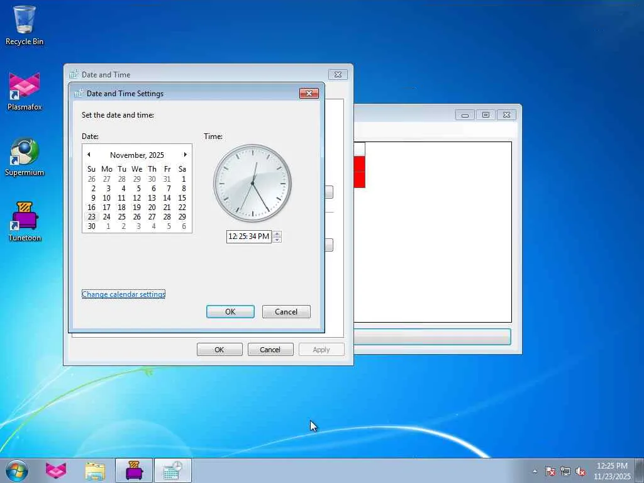Select November 29 in the calendar

point(182,216)
